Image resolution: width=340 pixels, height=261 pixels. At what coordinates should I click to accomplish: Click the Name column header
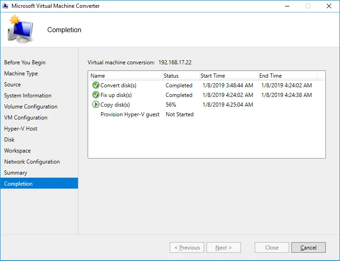(x=98, y=76)
